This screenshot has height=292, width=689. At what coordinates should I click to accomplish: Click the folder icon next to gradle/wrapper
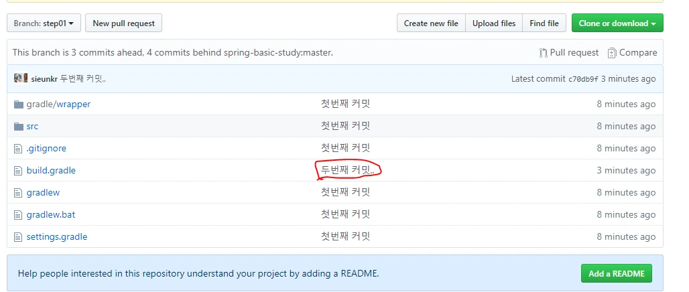click(x=19, y=104)
